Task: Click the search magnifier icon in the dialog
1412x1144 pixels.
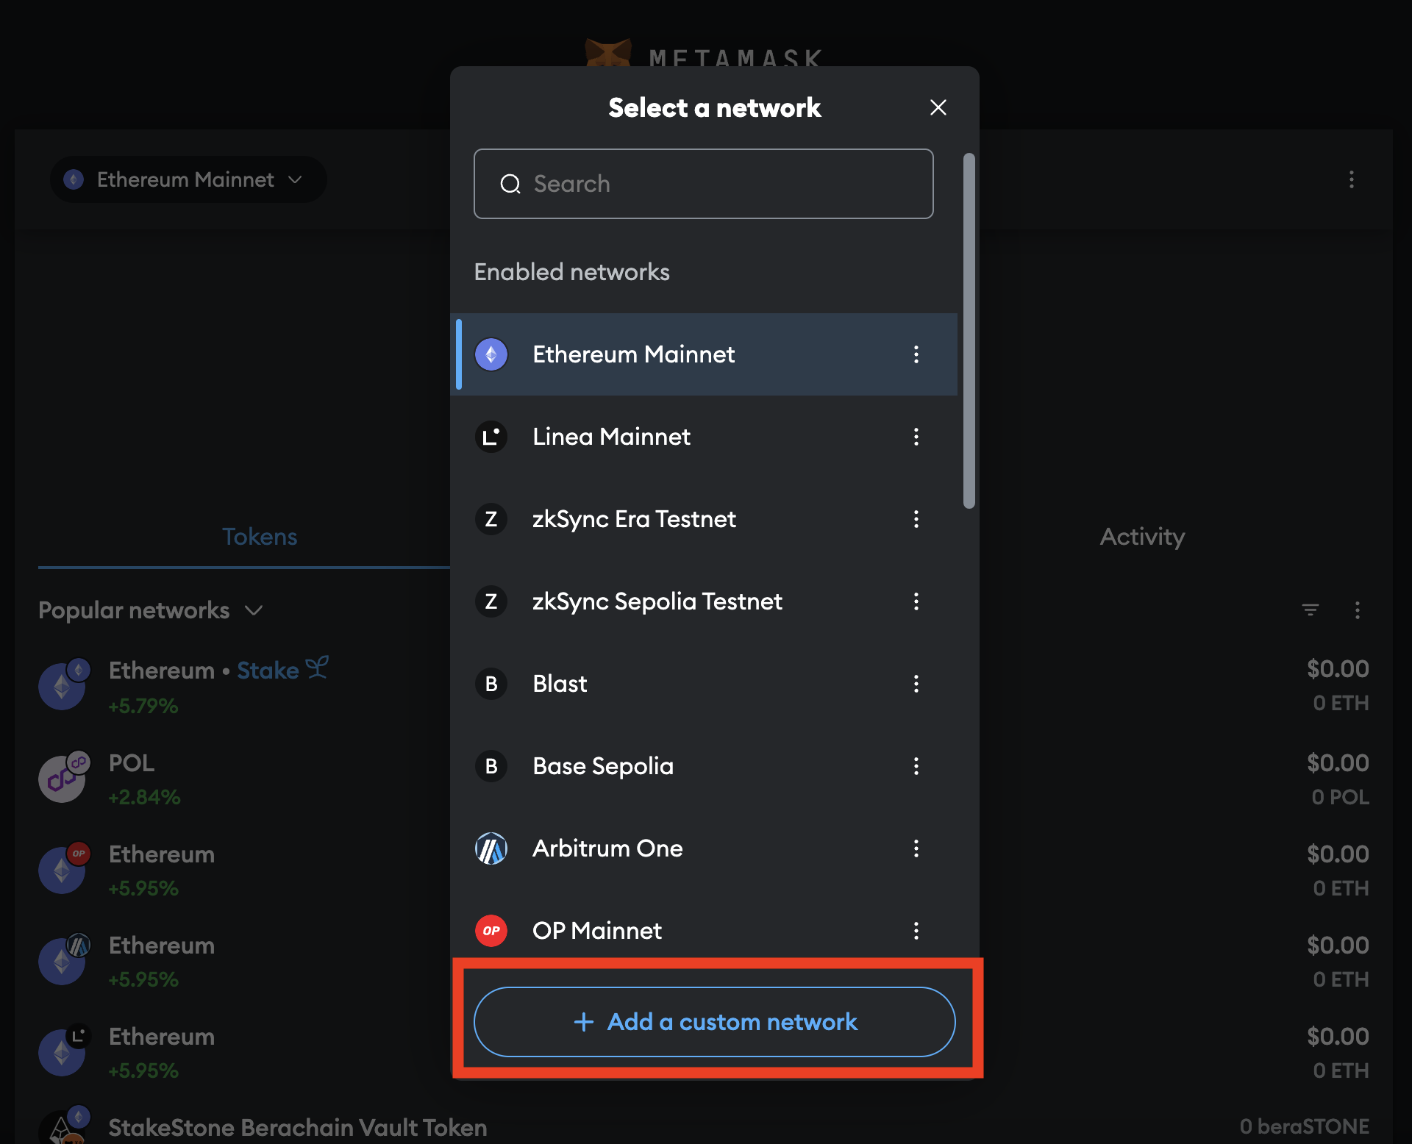Action: coord(512,184)
